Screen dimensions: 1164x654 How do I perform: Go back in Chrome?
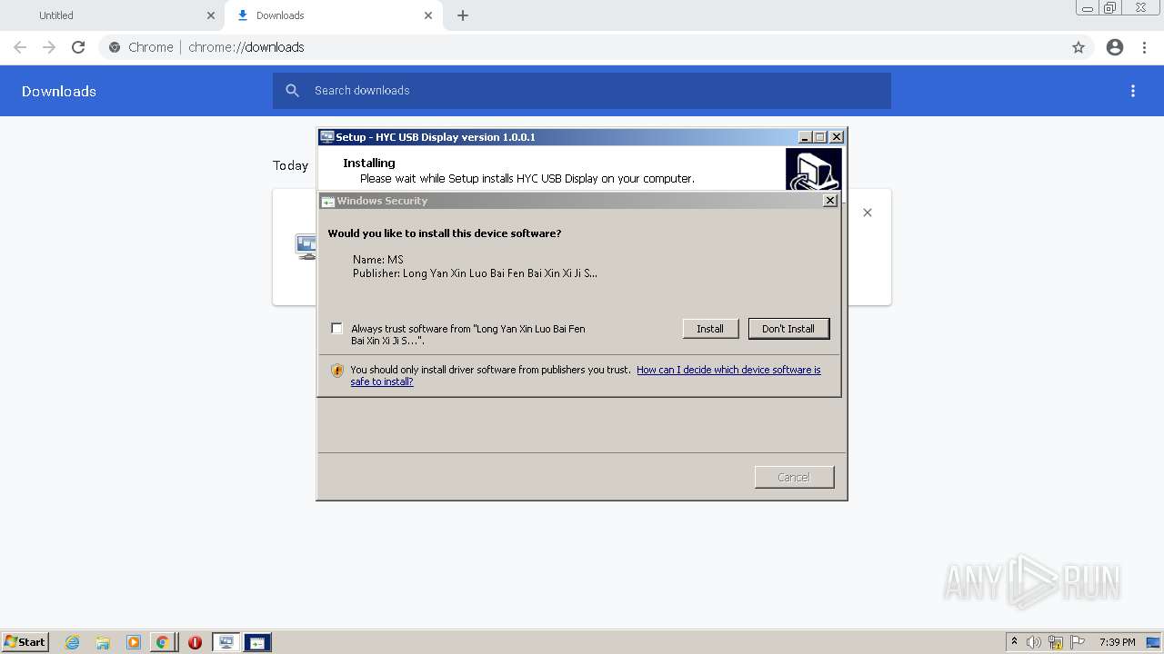click(x=20, y=47)
